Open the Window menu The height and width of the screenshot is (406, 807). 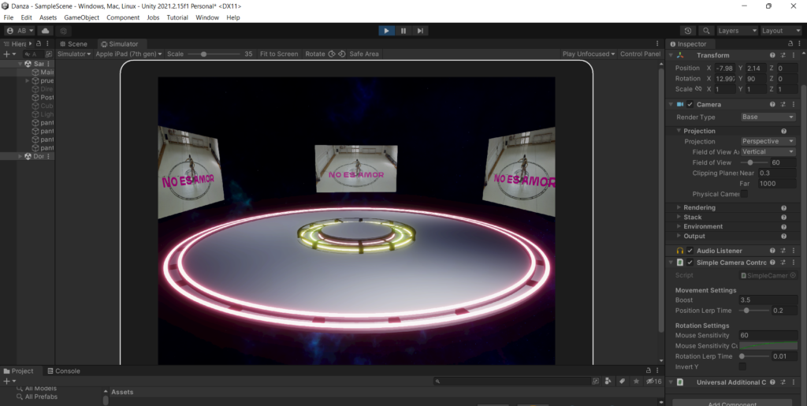(207, 17)
